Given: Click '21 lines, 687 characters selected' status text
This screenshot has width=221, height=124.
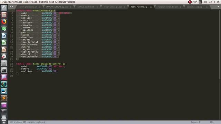Looking at the screenshot, I should [30, 122].
